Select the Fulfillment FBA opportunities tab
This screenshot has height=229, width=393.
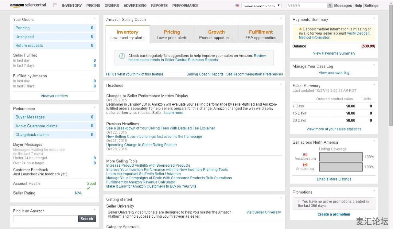[261, 34]
